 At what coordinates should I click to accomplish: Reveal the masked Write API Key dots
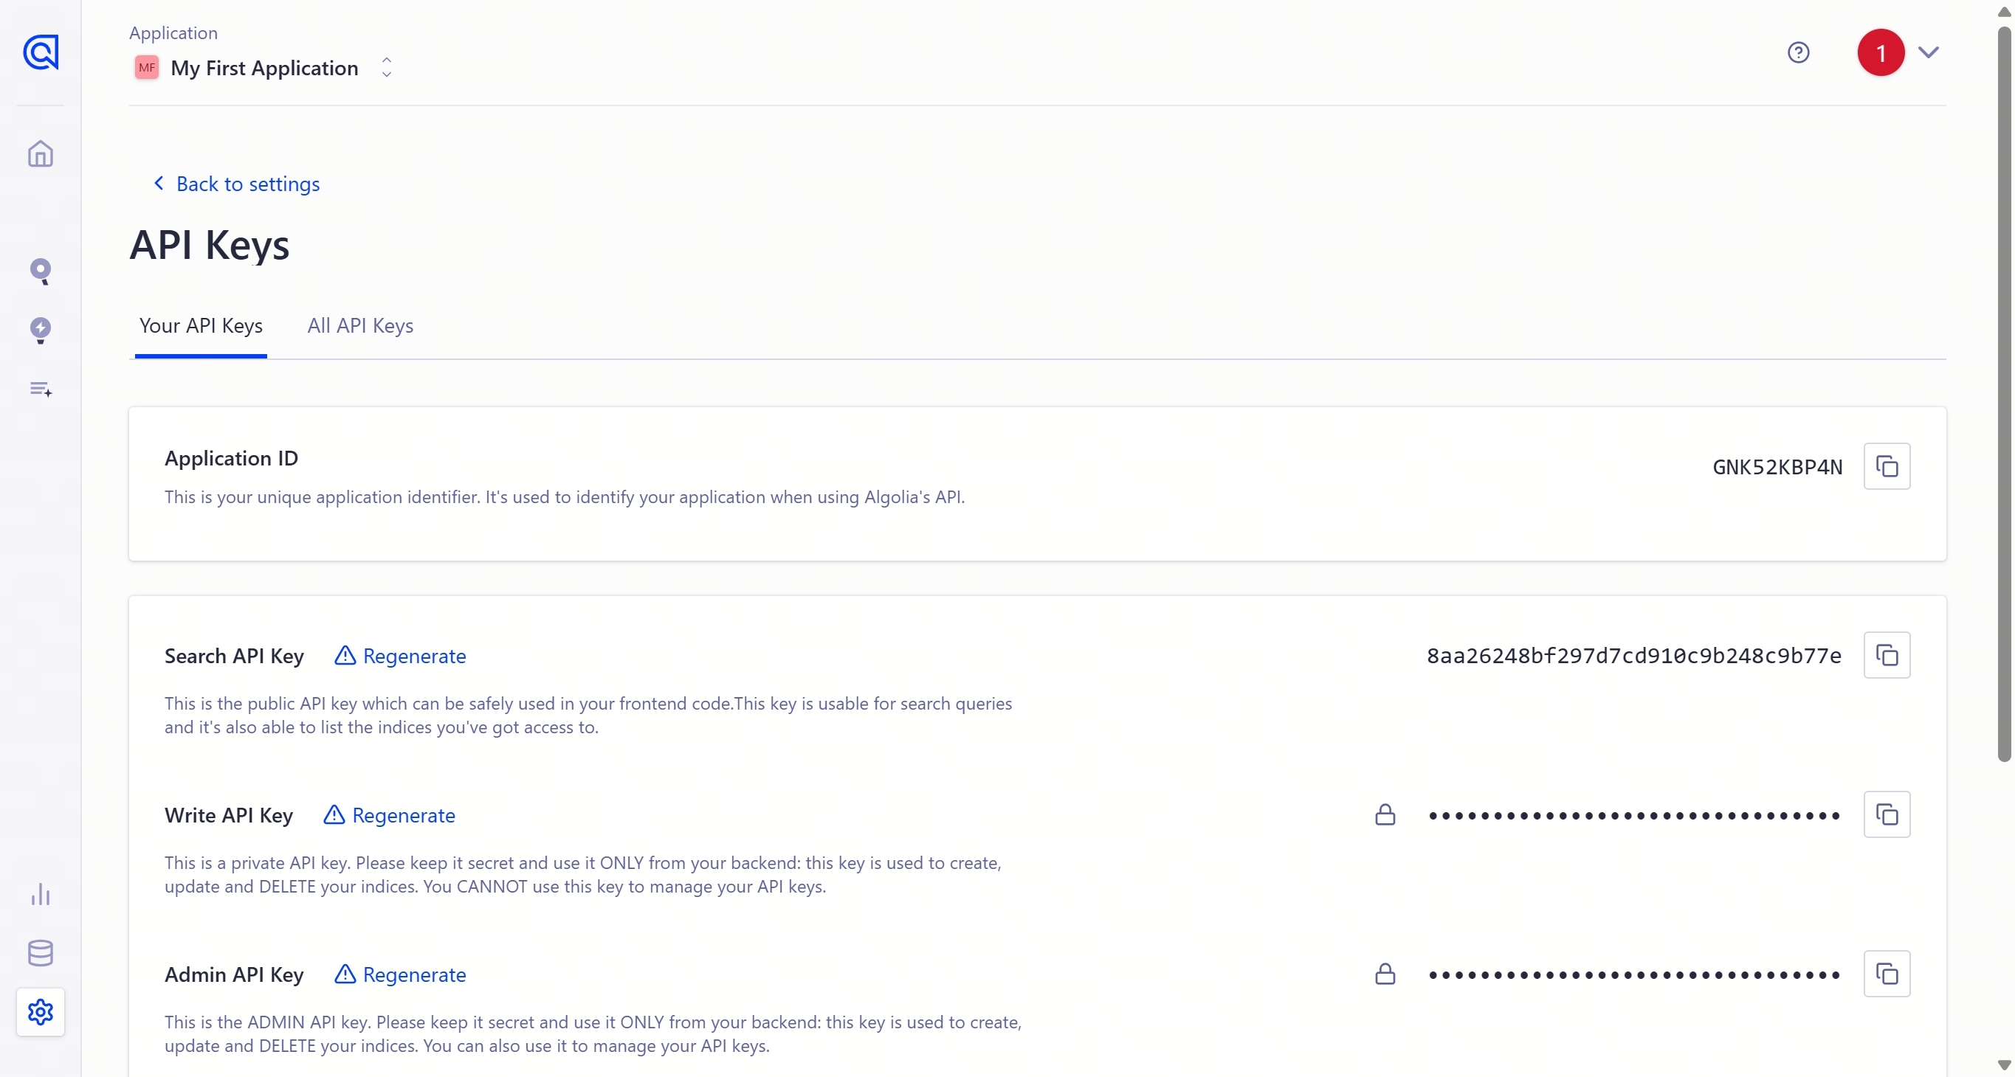click(1634, 816)
